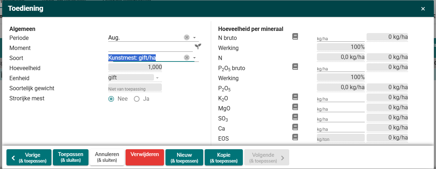
Task: Clear the Soort value Kunstmest
Action: [186, 58]
